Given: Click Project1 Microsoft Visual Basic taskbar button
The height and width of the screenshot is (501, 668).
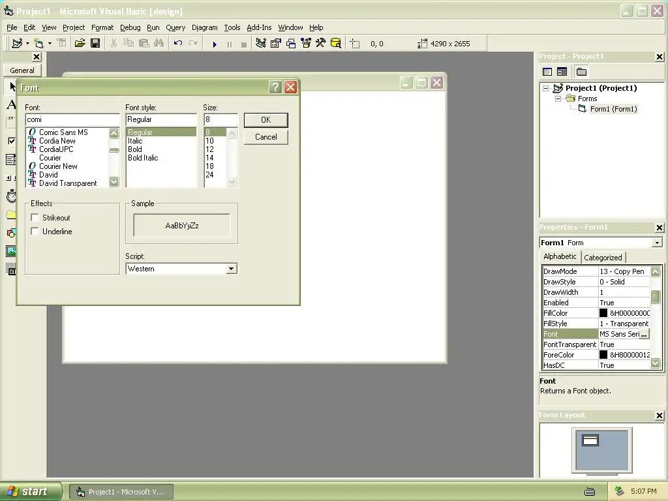Looking at the screenshot, I should 121,492.
